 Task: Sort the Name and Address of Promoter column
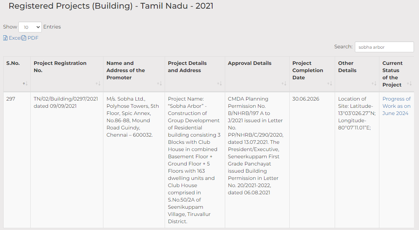pyautogui.click(x=159, y=83)
